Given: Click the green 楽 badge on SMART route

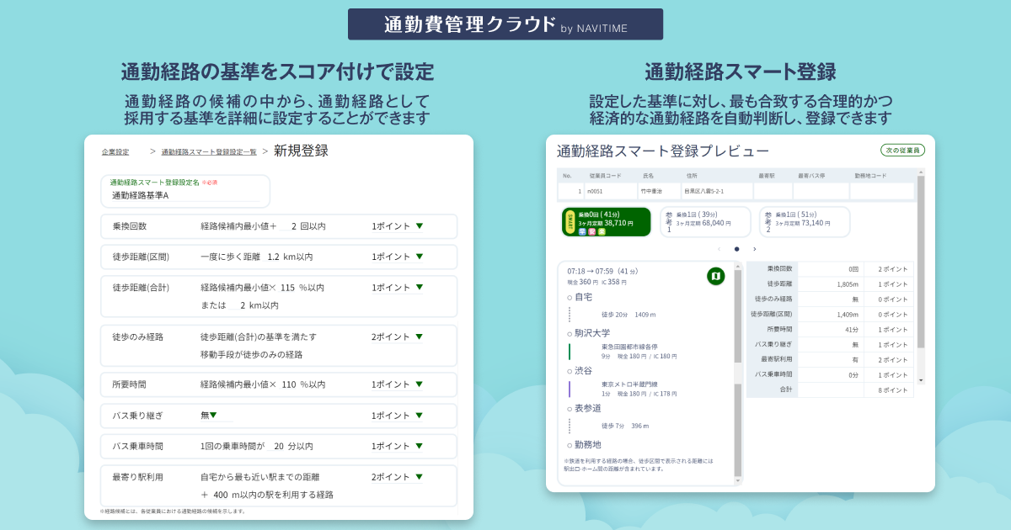Looking at the screenshot, I should [x=602, y=231].
